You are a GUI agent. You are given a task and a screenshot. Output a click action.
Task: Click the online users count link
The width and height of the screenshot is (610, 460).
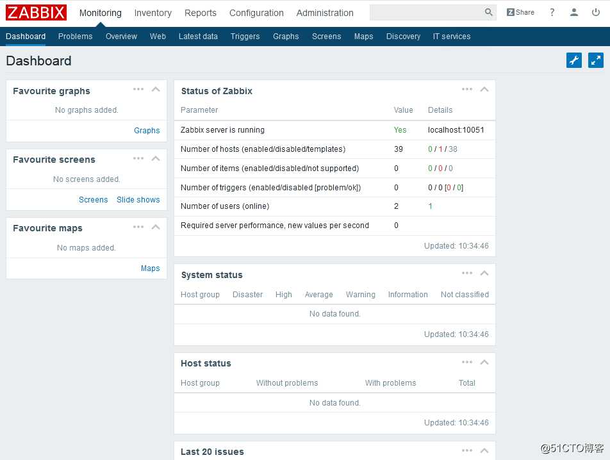(x=431, y=206)
